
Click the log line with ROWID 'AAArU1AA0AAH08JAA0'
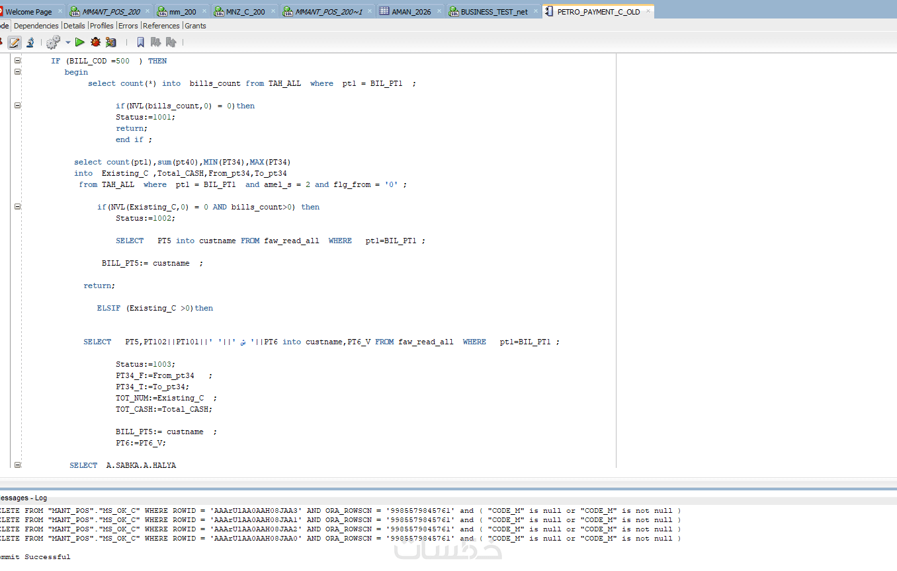[340, 538]
